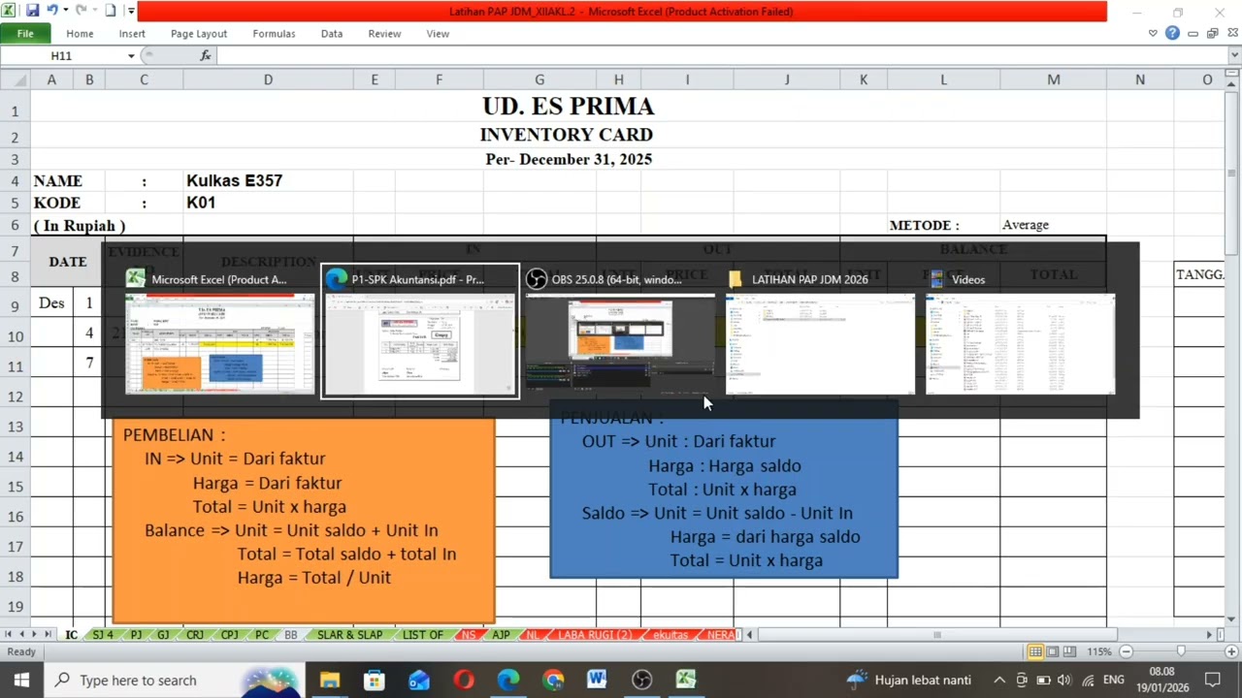Screen dimensions: 1242x698
Task: Expand the minimized ribbon with chevron icon
Action: click(x=1153, y=33)
